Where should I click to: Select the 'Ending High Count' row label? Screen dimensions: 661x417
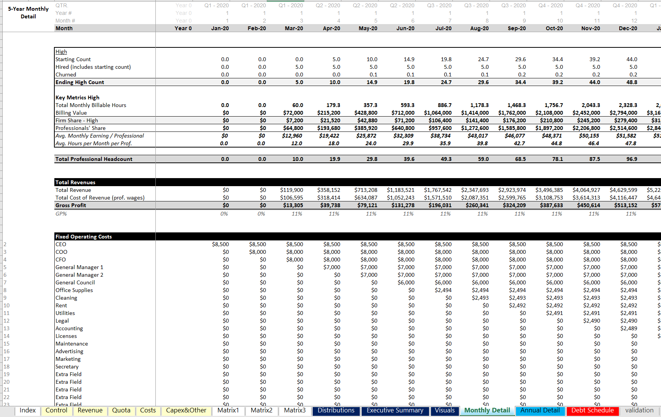click(80, 82)
